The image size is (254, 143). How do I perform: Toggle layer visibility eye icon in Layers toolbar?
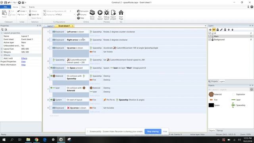[214, 30]
